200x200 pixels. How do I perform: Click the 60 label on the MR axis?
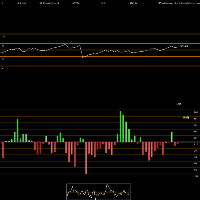[x=195, y=125]
